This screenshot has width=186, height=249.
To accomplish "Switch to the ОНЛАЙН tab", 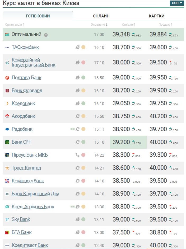I will [x=101, y=16].
